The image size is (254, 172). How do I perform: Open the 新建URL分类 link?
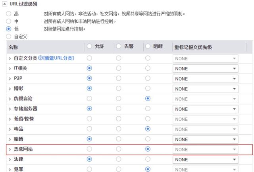[x=58, y=58]
